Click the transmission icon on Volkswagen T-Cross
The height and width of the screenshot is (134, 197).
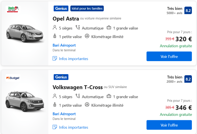tap(78, 96)
